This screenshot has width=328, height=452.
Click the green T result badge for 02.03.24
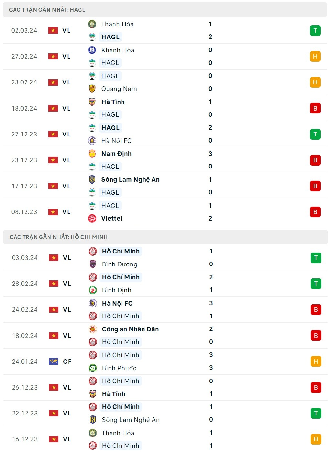(315, 30)
